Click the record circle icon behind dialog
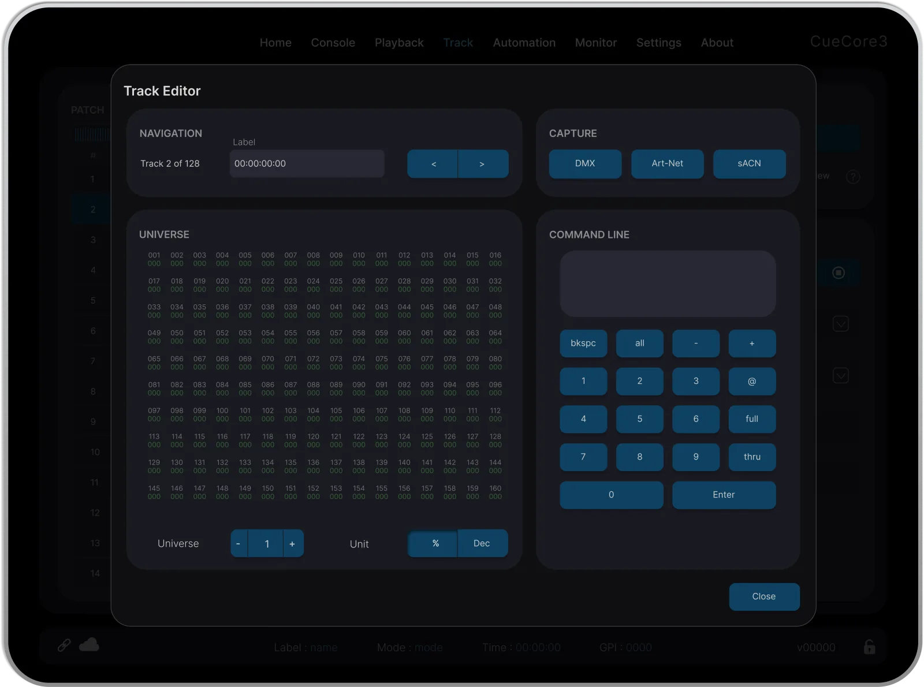This screenshot has height=687, width=924. (839, 272)
